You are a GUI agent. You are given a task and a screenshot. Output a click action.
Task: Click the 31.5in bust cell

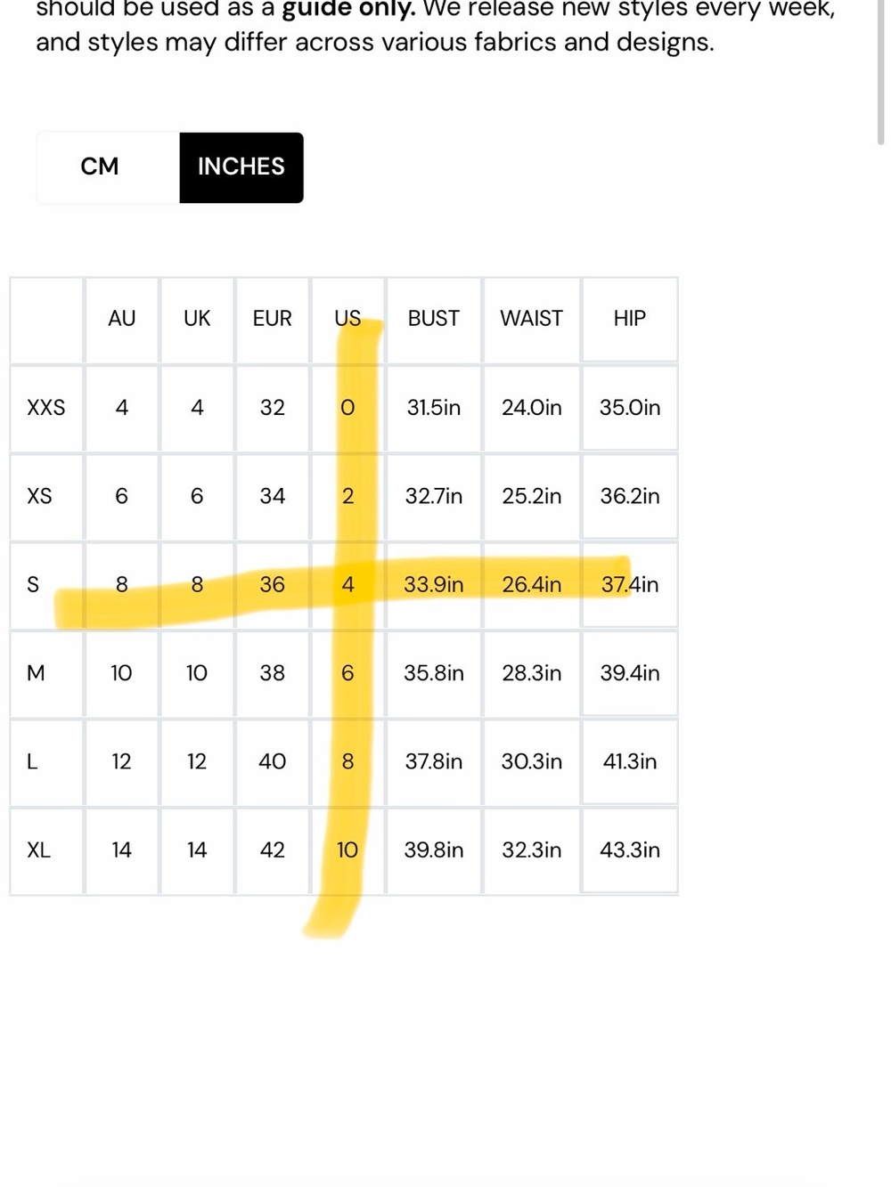[434, 408]
